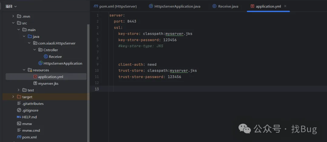Screen dimensions: 327x142
Task: Select HELP.md in the project tree
Action: (x=29, y=117)
